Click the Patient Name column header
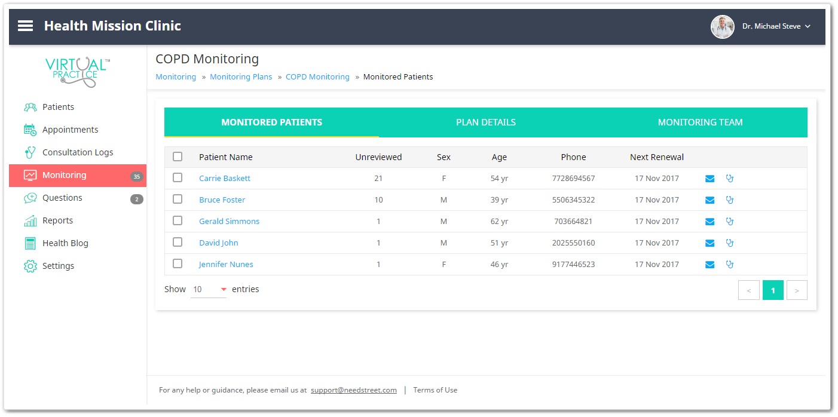Screen dimensions: 838x417 226,157
